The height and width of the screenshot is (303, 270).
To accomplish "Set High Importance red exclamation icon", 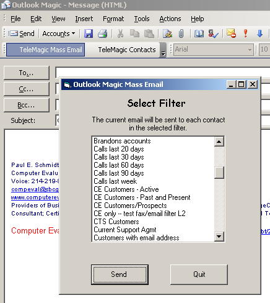I will click(245, 34).
